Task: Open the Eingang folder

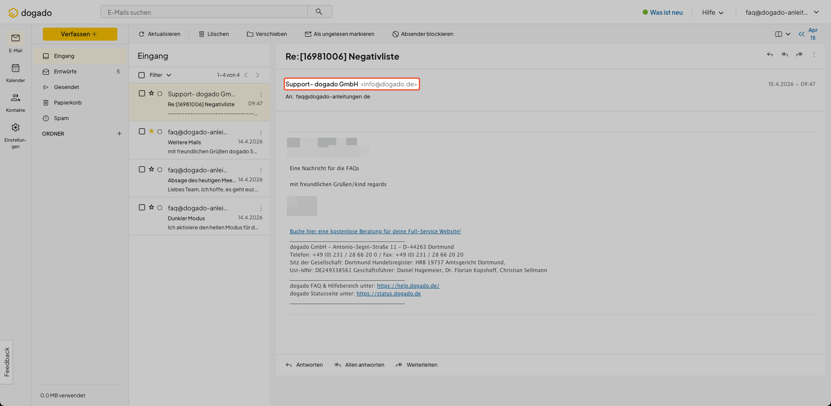Action: (x=80, y=56)
